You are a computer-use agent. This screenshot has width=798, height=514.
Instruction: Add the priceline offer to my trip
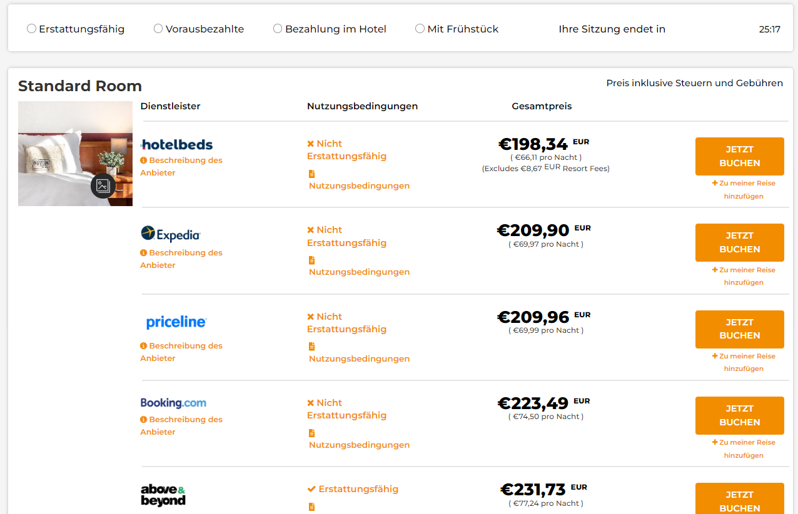tap(744, 362)
